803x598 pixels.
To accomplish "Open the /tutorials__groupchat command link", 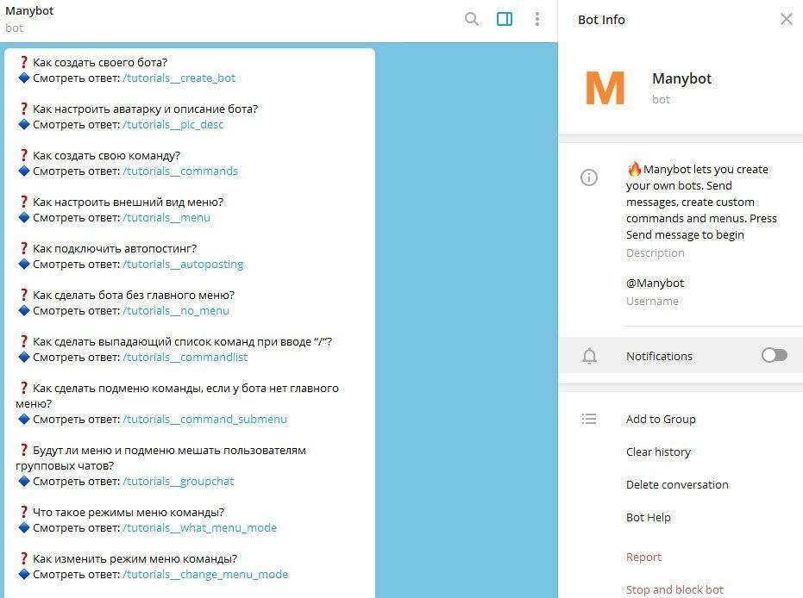I will point(179,482).
